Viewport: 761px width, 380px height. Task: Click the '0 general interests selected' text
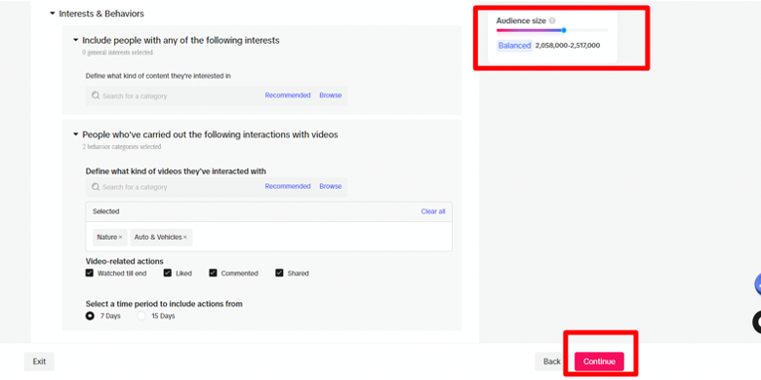[x=117, y=53]
